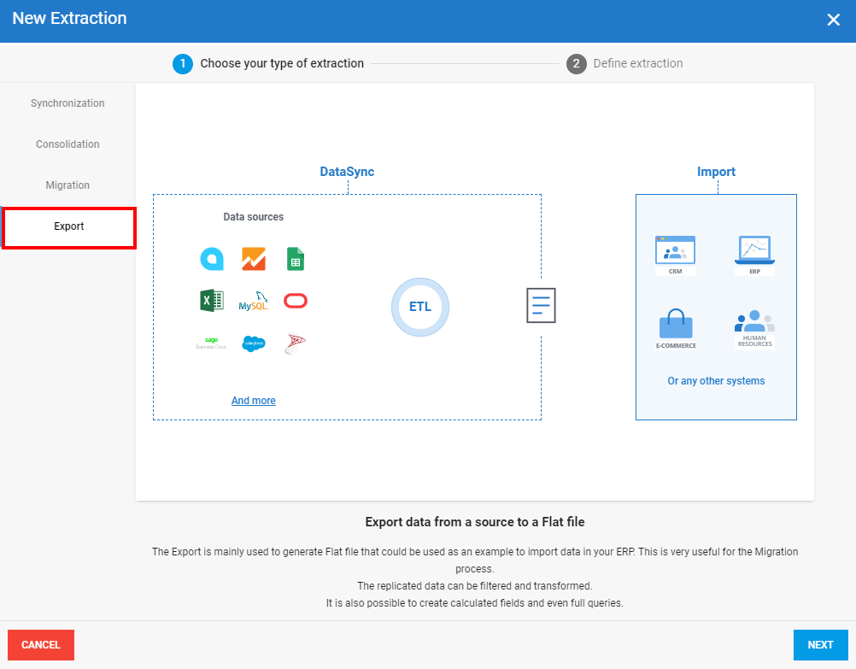Select the Synchronization extraction type
The image size is (856, 669).
(67, 103)
